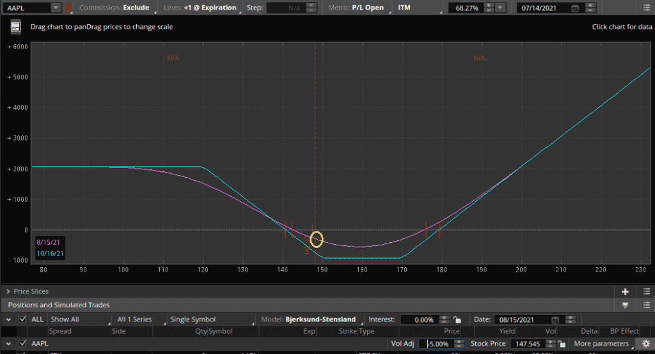Uncheck the AAPL row checkbox
Screen dimensions: 655x354
coord(22,344)
